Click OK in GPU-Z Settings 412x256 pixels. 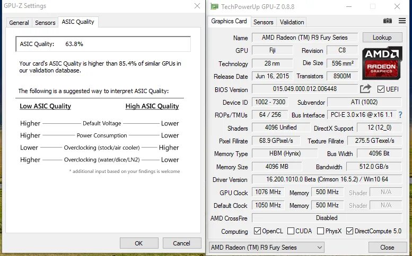(x=139, y=243)
